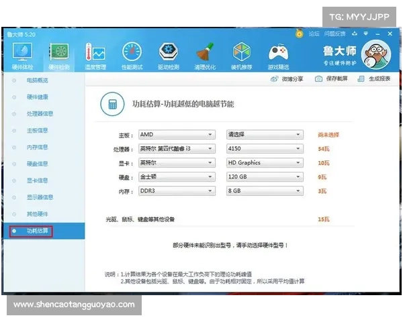The width and height of the screenshot is (403, 322).
Task: Open the 温度管理 temperature management icon
Action: click(x=95, y=56)
